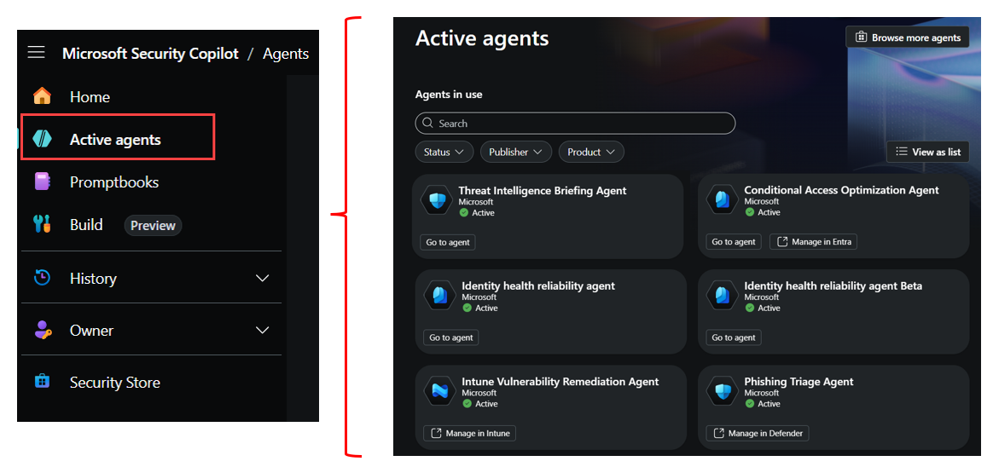Open the hamburger navigation menu icon
The width and height of the screenshot is (993, 467).
[x=36, y=53]
